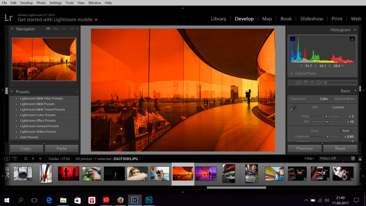The image size is (366, 206).
Task: Adjust the Tint slider handle
Action: 327,122
